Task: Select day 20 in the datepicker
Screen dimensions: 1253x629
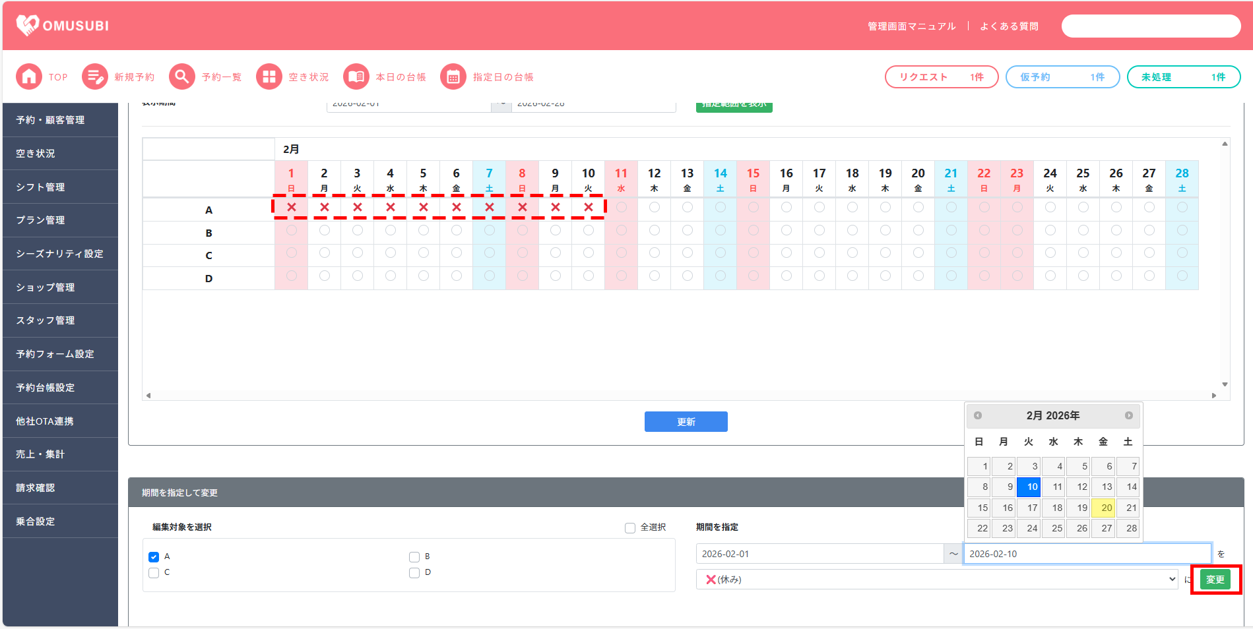Action: point(1103,508)
